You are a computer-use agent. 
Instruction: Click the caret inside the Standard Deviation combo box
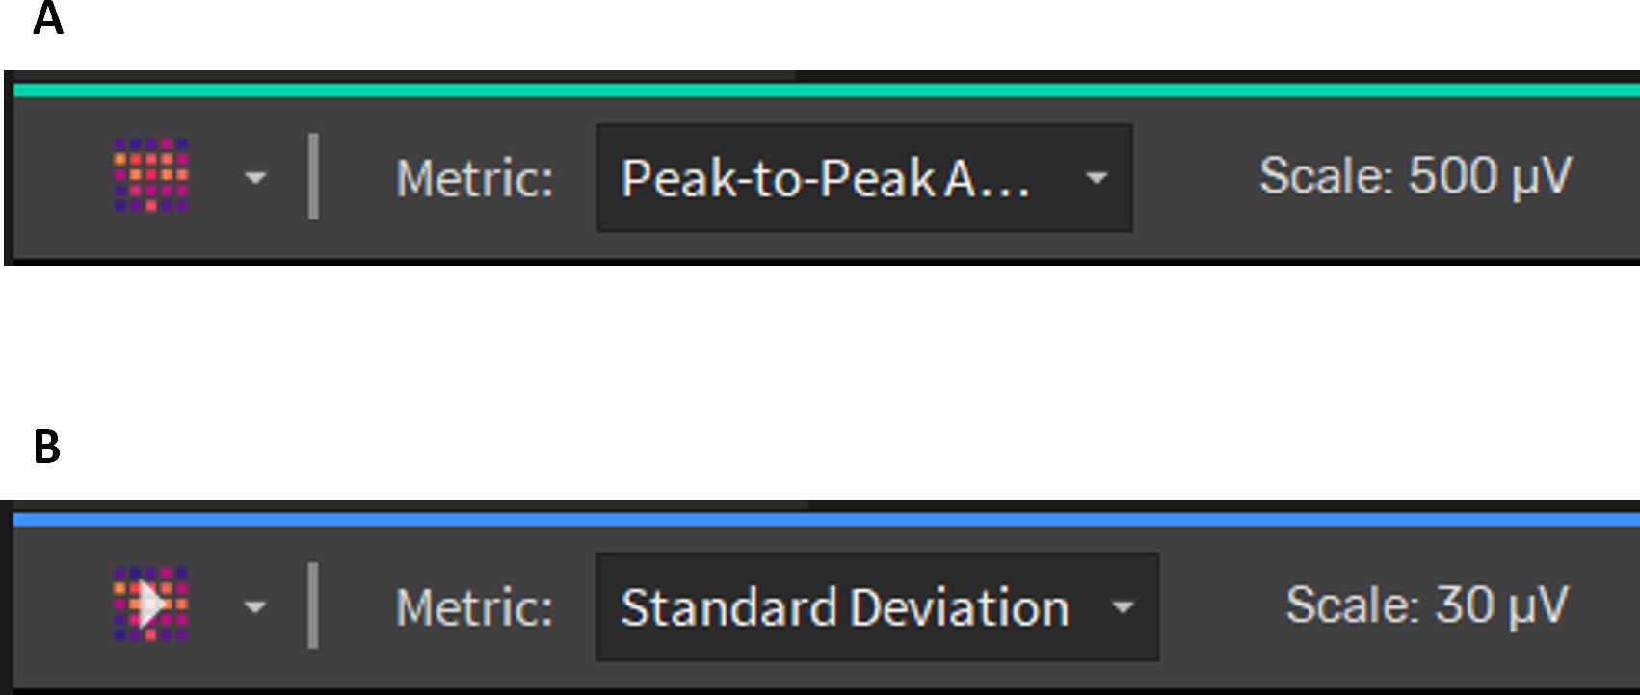1122,607
